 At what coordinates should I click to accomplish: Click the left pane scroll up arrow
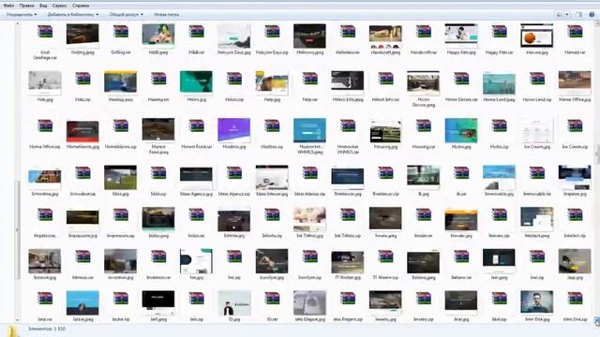click(17, 24)
